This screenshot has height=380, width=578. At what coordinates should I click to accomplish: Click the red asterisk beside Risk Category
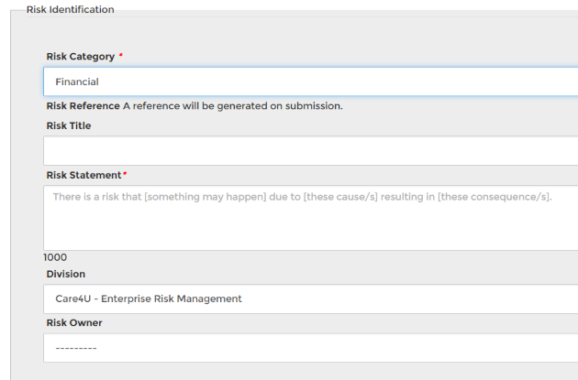(121, 56)
